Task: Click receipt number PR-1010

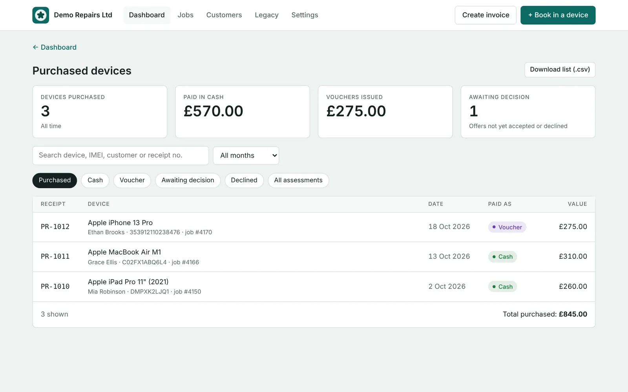Action: tap(55, 287)
